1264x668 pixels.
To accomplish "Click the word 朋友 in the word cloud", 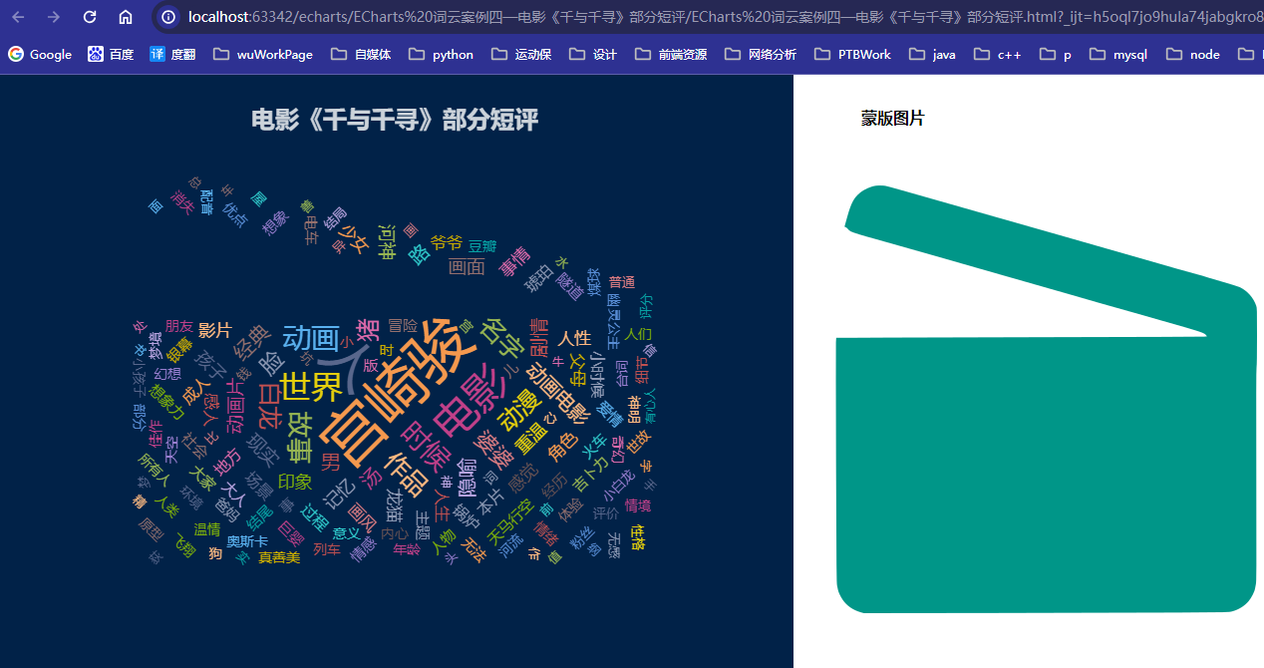I will point(179,326).
